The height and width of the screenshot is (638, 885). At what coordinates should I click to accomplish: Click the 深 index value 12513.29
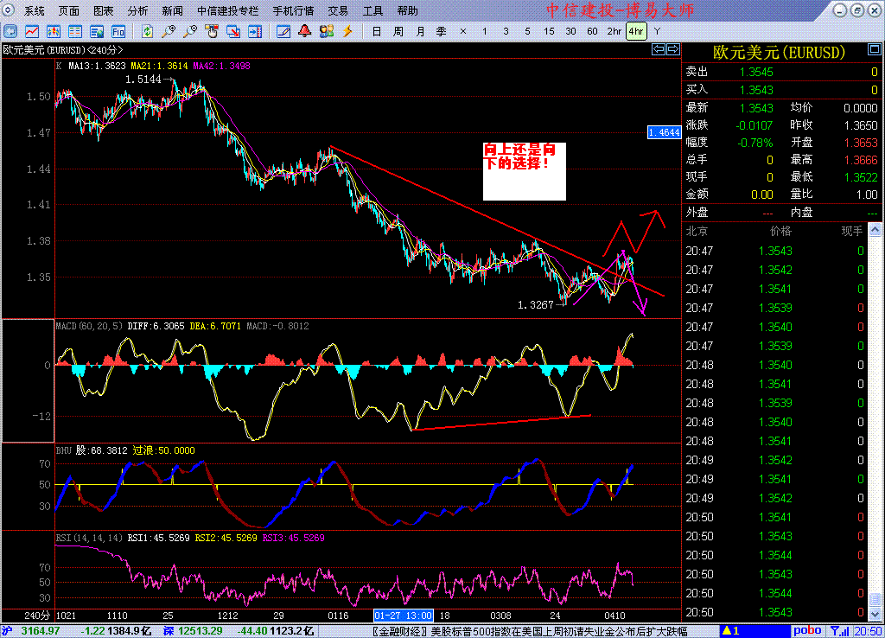[201, 631]
